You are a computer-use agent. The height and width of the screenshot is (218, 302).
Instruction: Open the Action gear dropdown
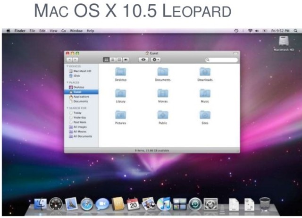tap(156, 60)
